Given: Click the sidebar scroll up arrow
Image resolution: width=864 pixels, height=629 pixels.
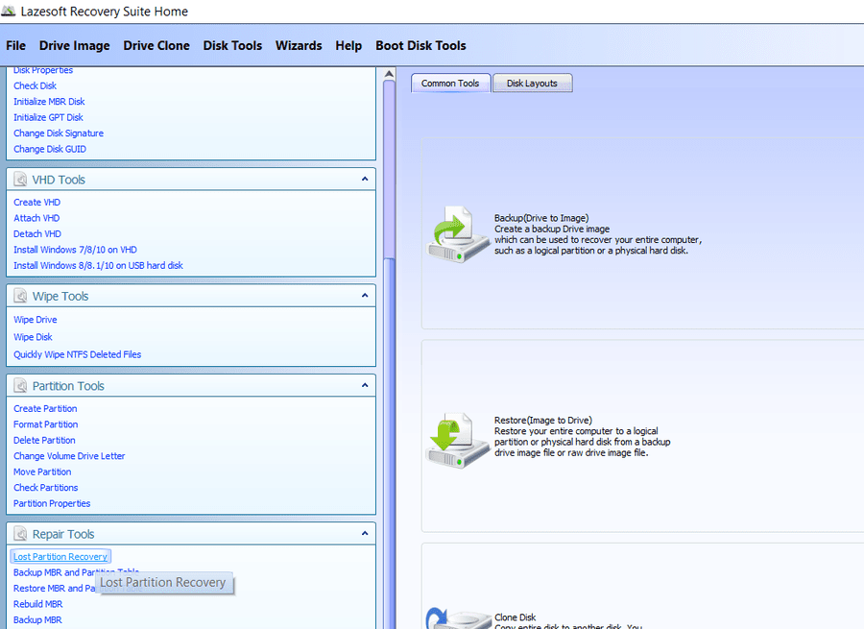Looking at the screenshot, I should click(389, 74).
